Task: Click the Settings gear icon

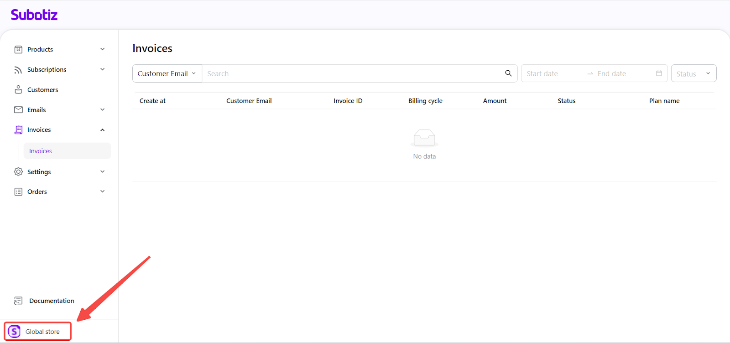Action: click(18, 172)
